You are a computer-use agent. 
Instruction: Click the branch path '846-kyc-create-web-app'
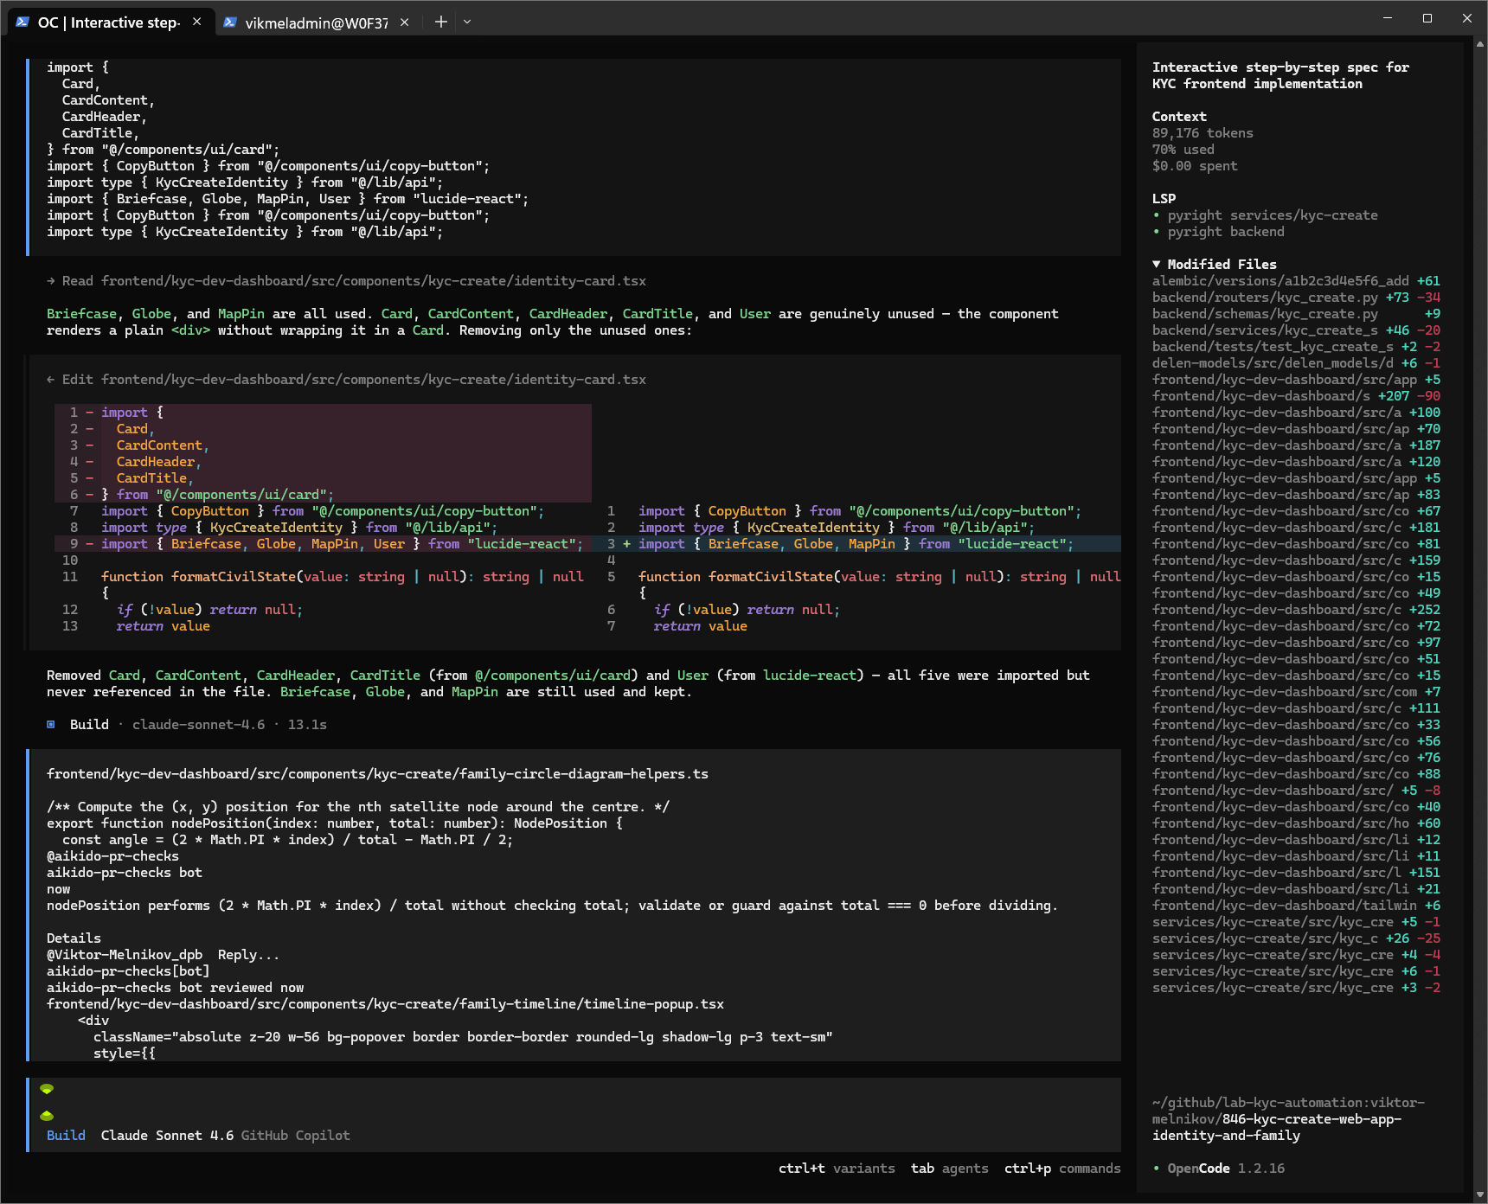[x=1312, y=1119]
